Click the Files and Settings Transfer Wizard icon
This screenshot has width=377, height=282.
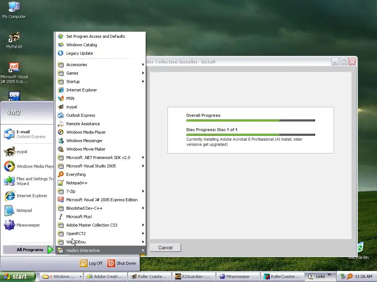[x=9, y=181]
